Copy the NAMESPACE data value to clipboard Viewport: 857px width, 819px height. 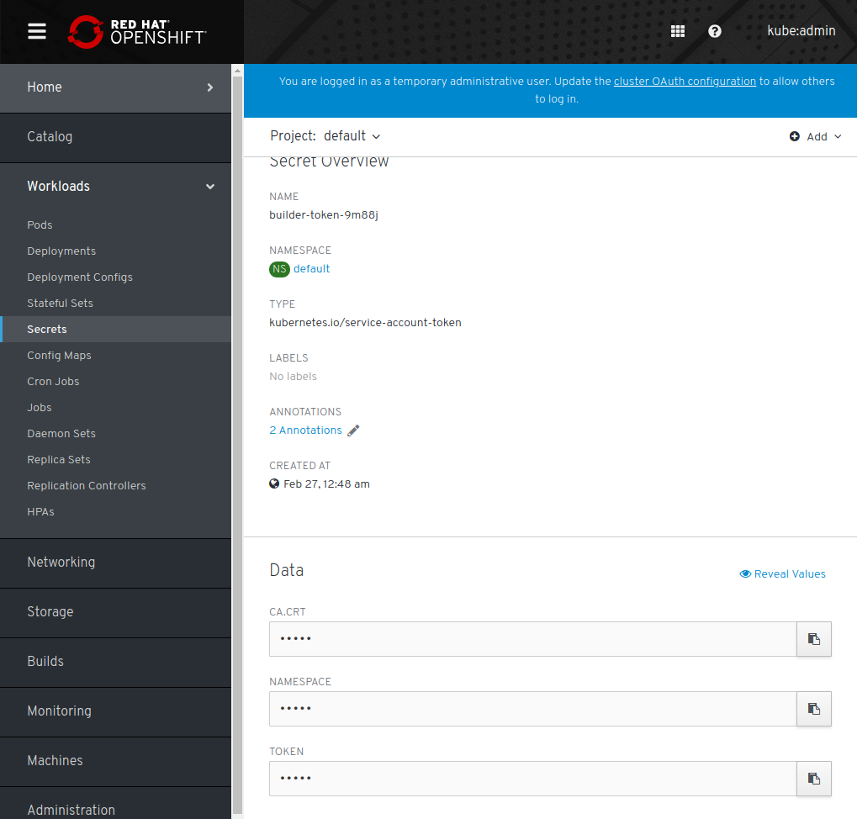point(814,709)
